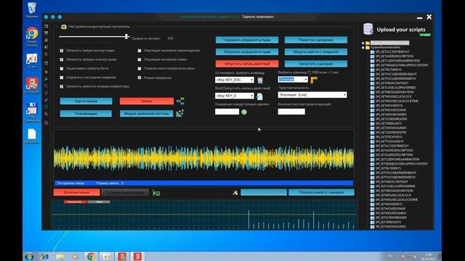Click the trash icon next to the vKey:KEY_ESC dropdown

coord(260,80)
